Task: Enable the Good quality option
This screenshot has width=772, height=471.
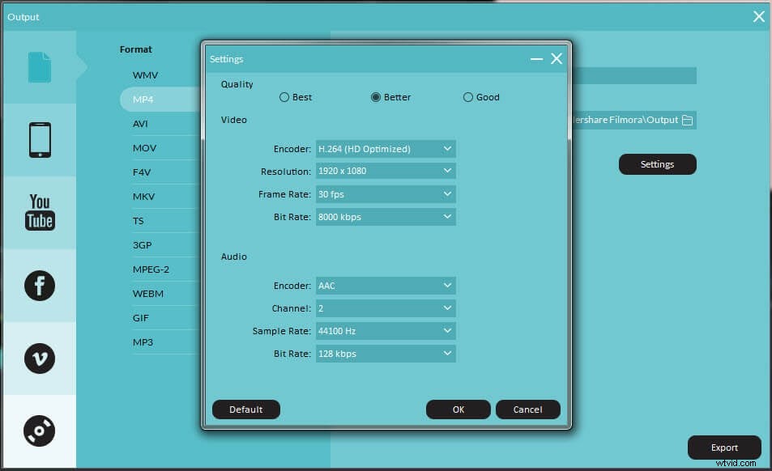Action: tap(468, 96)
